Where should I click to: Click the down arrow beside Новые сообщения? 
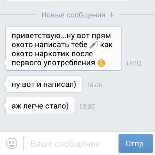(x=111, y=15)
